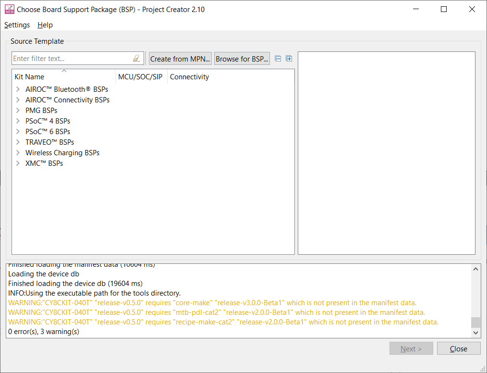This screenshot has width=487, height=373.
Task: Expand the AIROC™ Bluetooth® BSPs node
Action: point(18,89)
